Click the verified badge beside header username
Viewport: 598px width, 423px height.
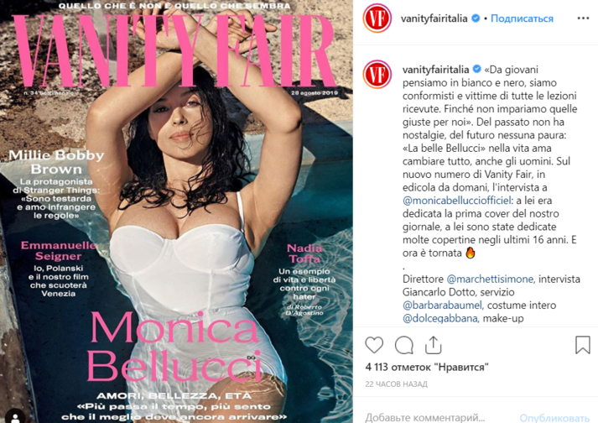(476, 18)
